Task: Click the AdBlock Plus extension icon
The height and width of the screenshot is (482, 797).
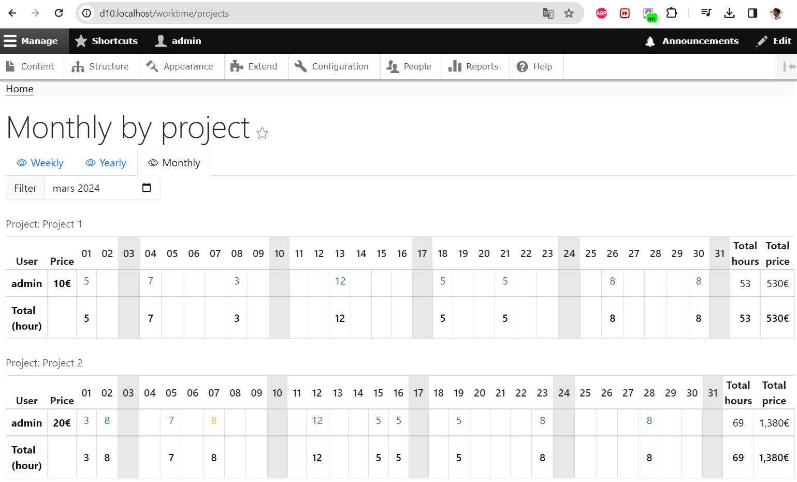Action: click(601, 13)
